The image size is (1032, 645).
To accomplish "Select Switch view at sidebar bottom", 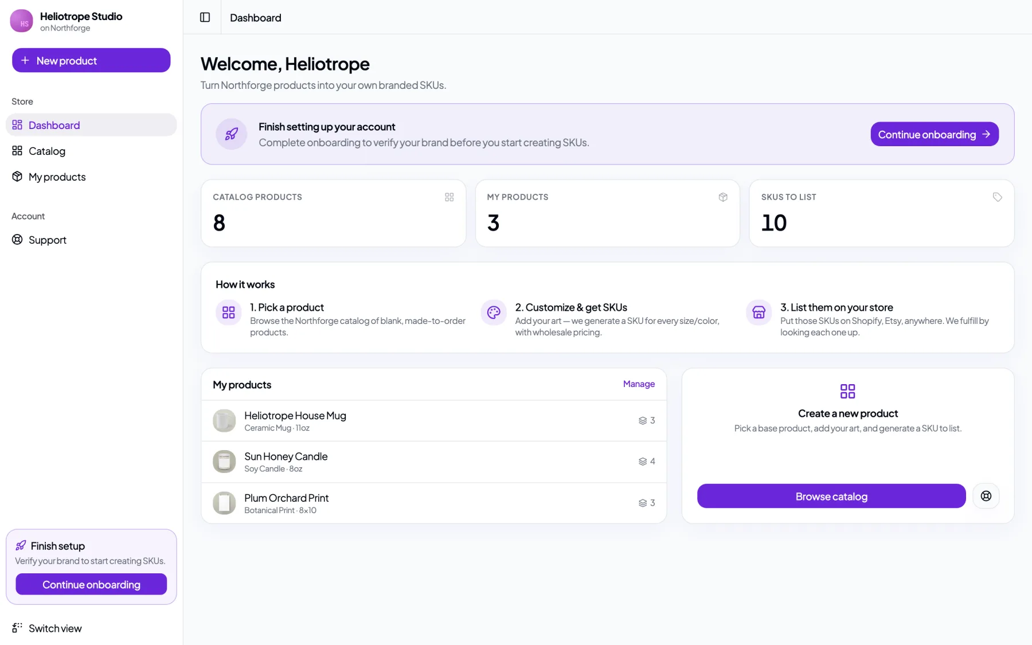I will (x=91, y=628).
